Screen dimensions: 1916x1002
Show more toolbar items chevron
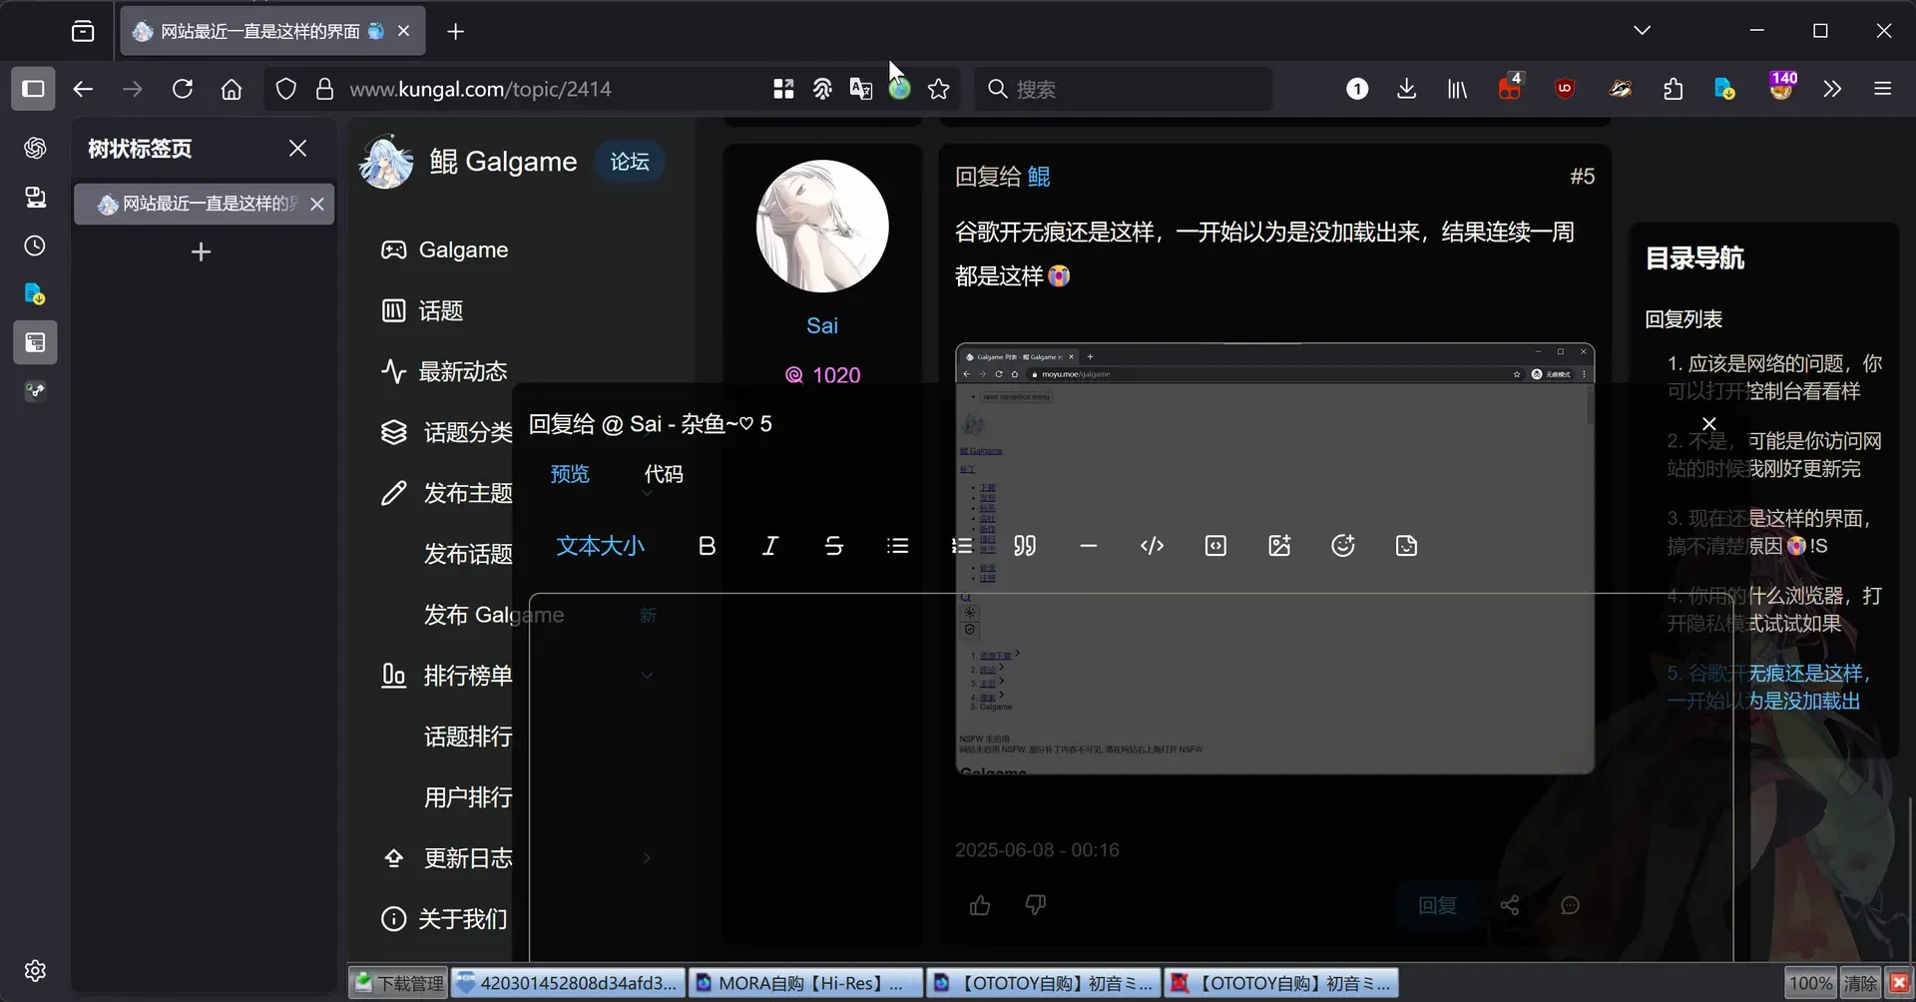coord(1832,89)
